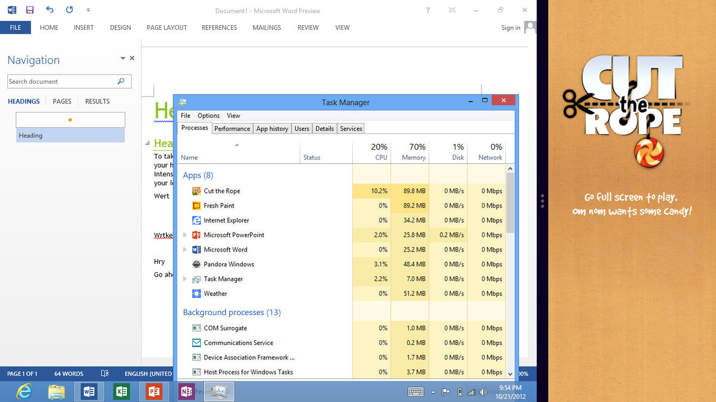Expand the Microsoft Word process group
716x402 pixels.
coord(185,249)
